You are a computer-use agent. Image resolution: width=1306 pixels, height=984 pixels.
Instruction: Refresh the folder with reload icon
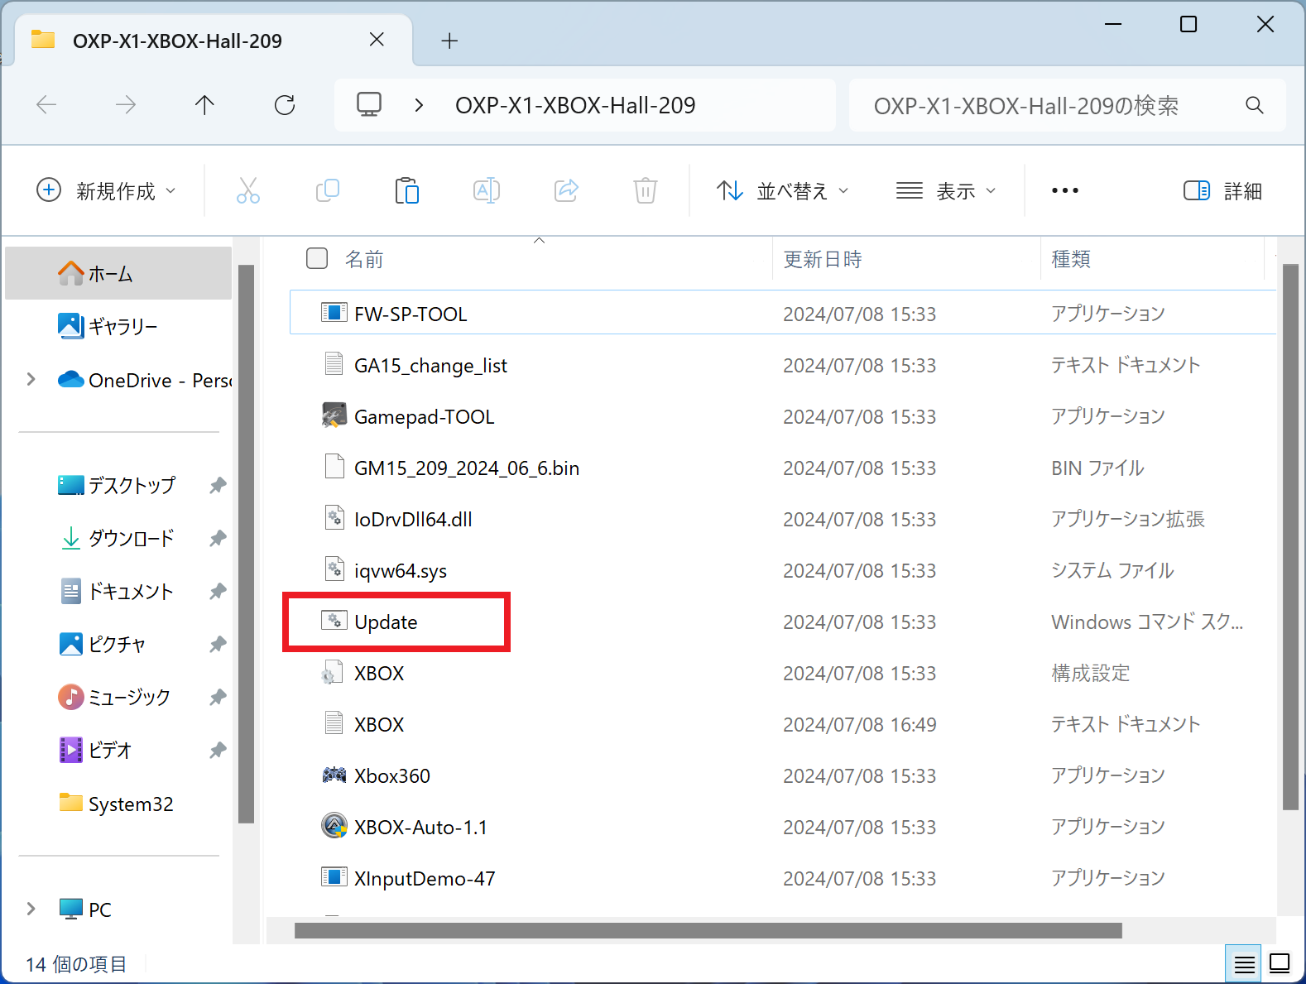coord(285,105)
